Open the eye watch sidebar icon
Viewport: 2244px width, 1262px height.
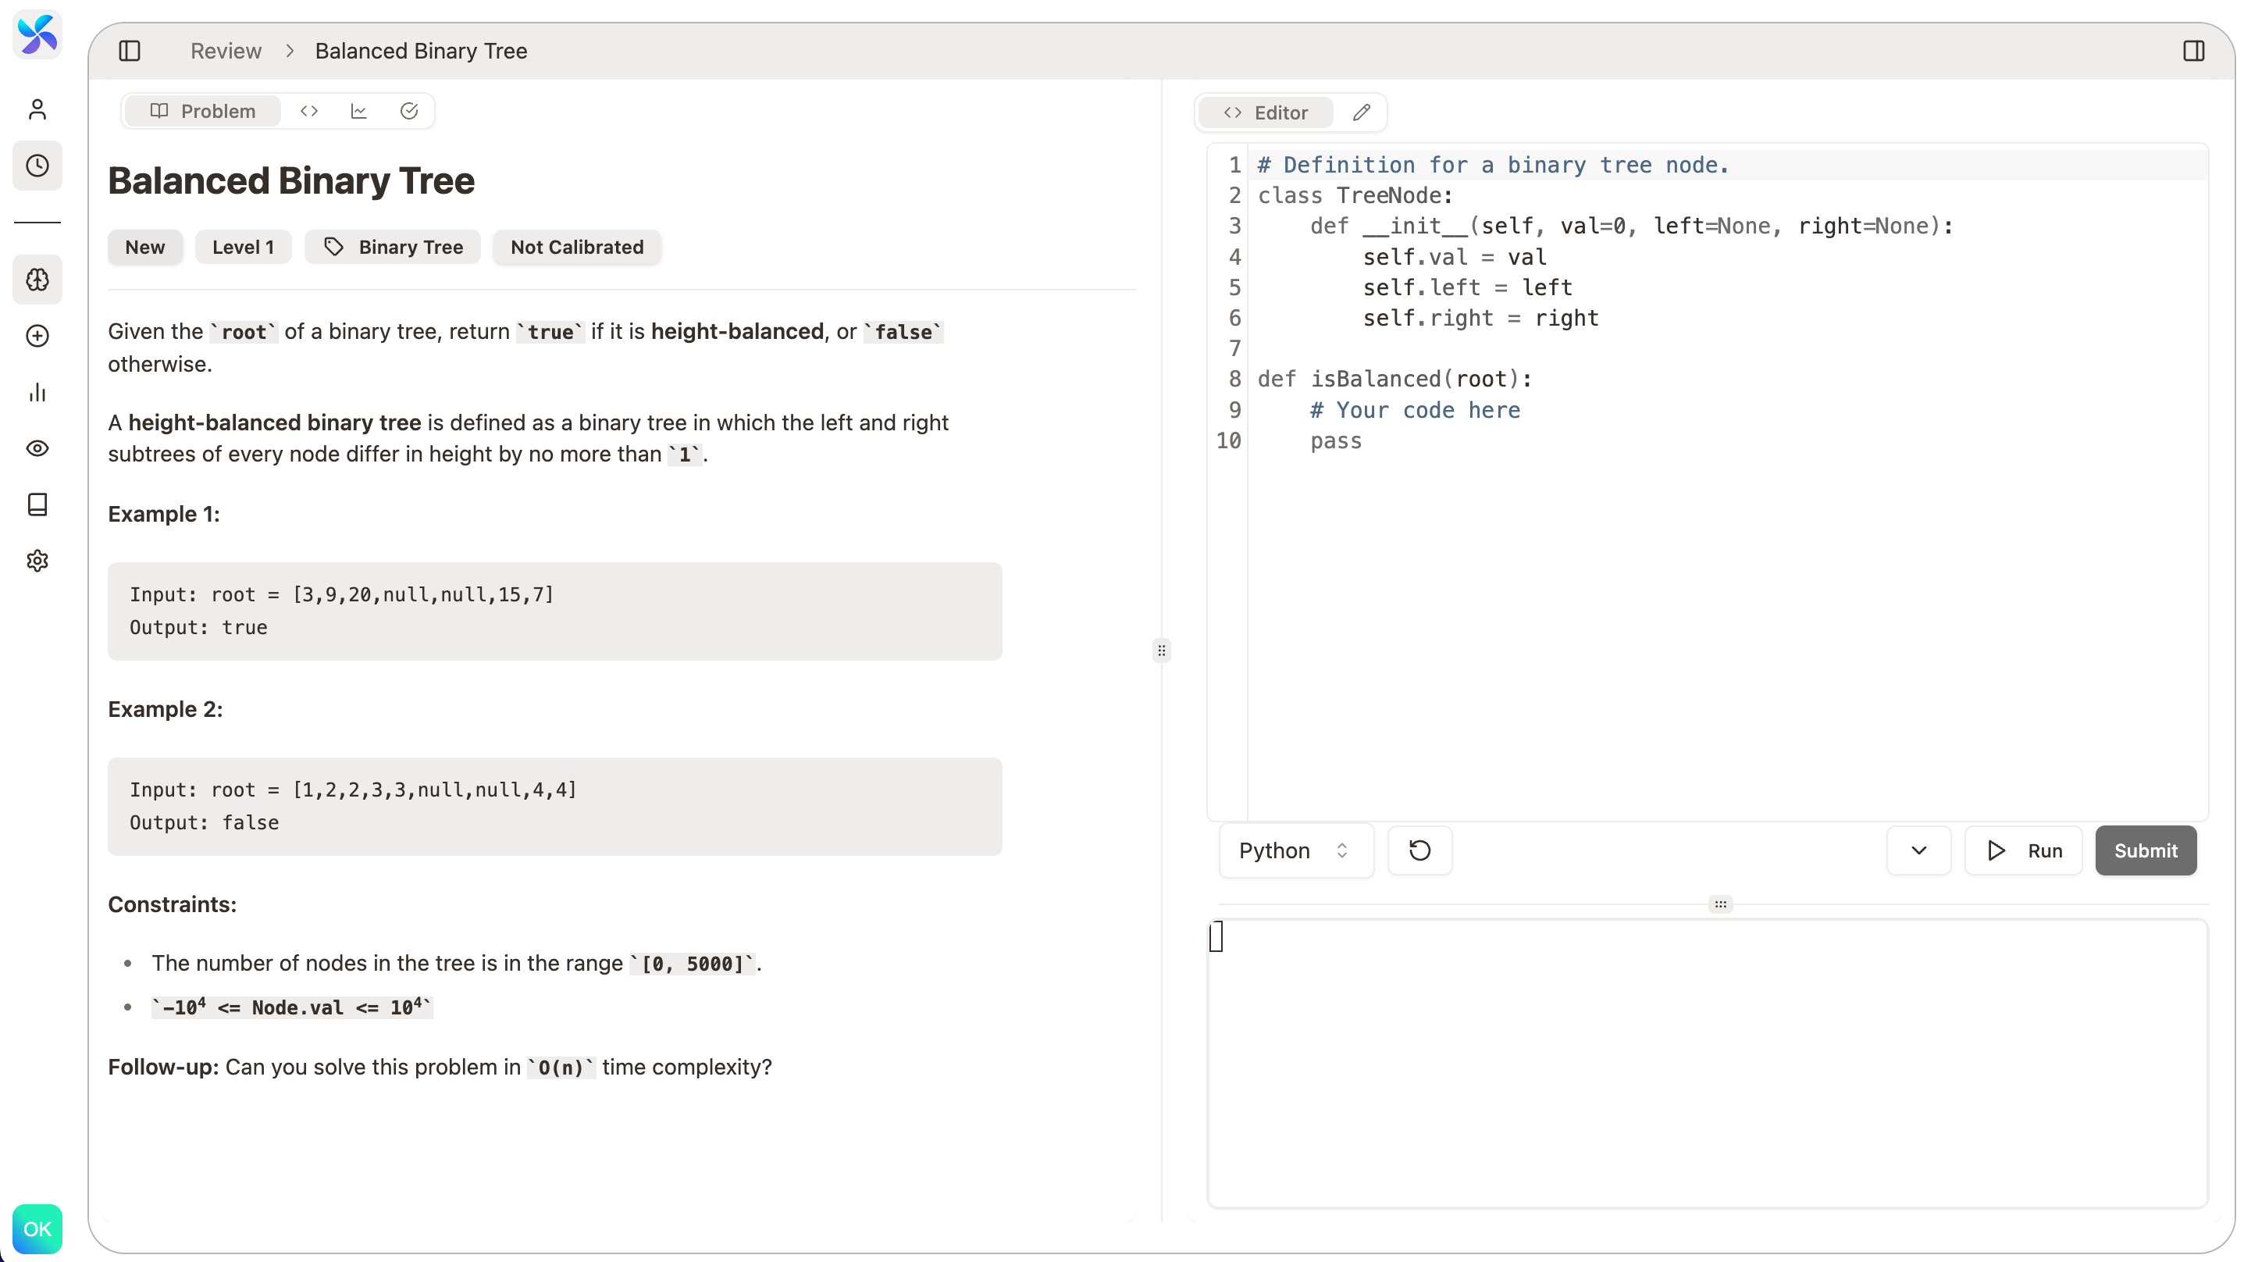(x=37, y=448)
